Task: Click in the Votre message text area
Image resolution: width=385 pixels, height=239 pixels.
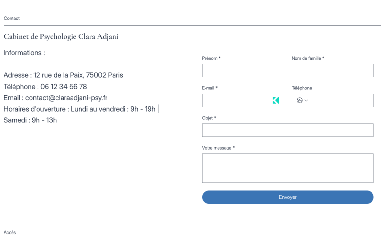Action: [288, 168]
